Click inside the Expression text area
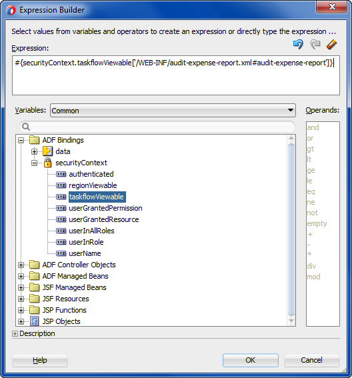The height and width of the screenshot is (378, 352). pyautogui.click(x=176, y=75)
